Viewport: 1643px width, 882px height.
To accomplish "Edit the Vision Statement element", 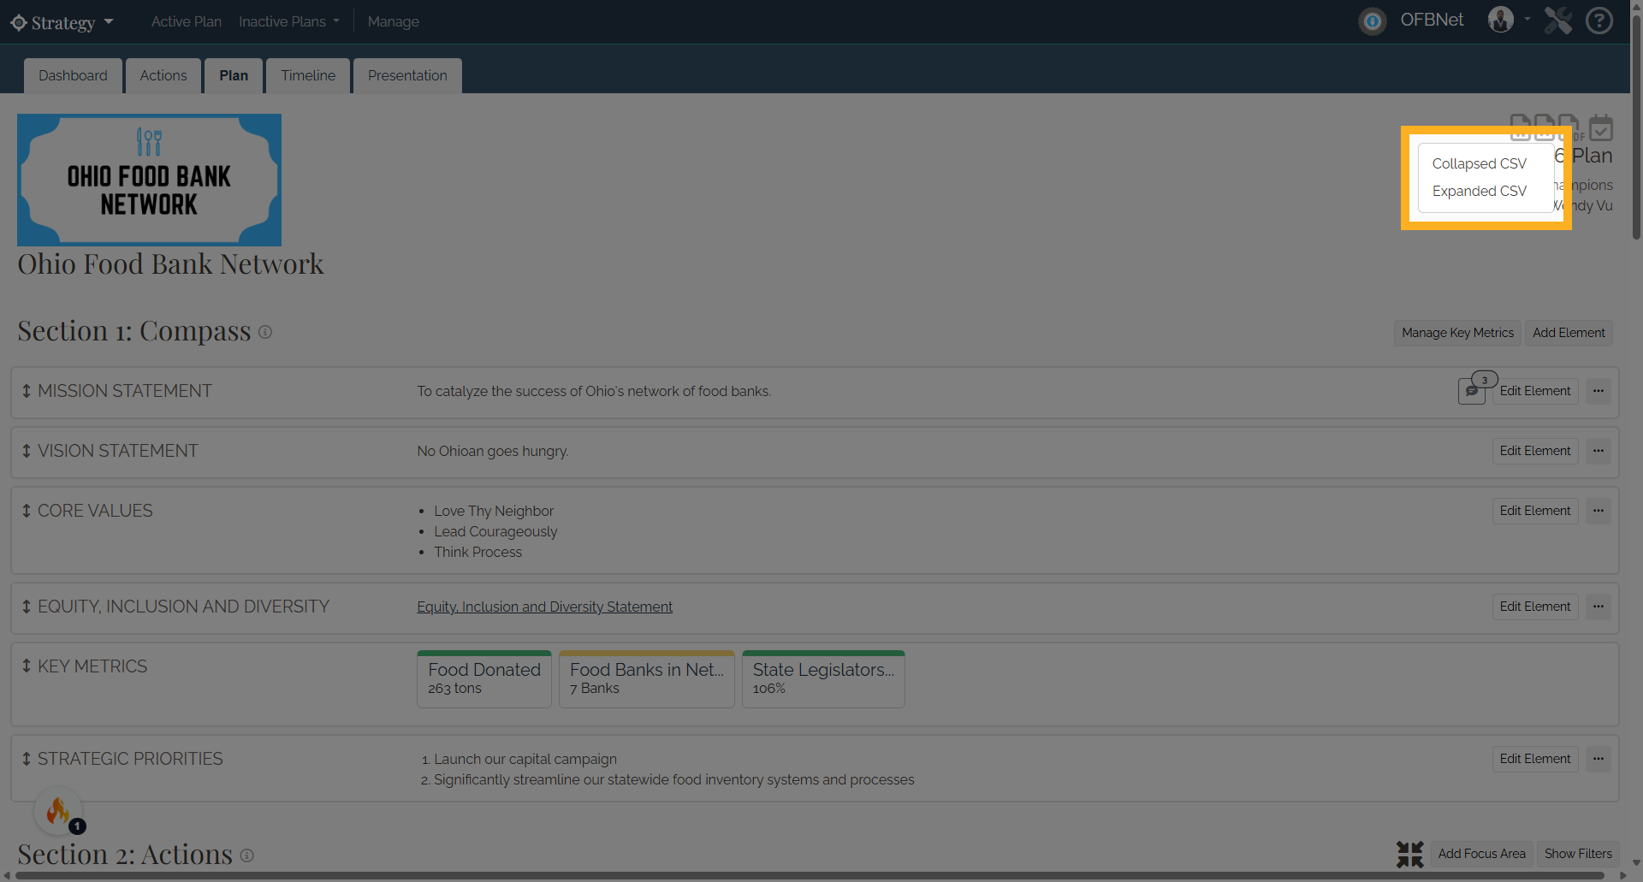I will (1535, 451).
